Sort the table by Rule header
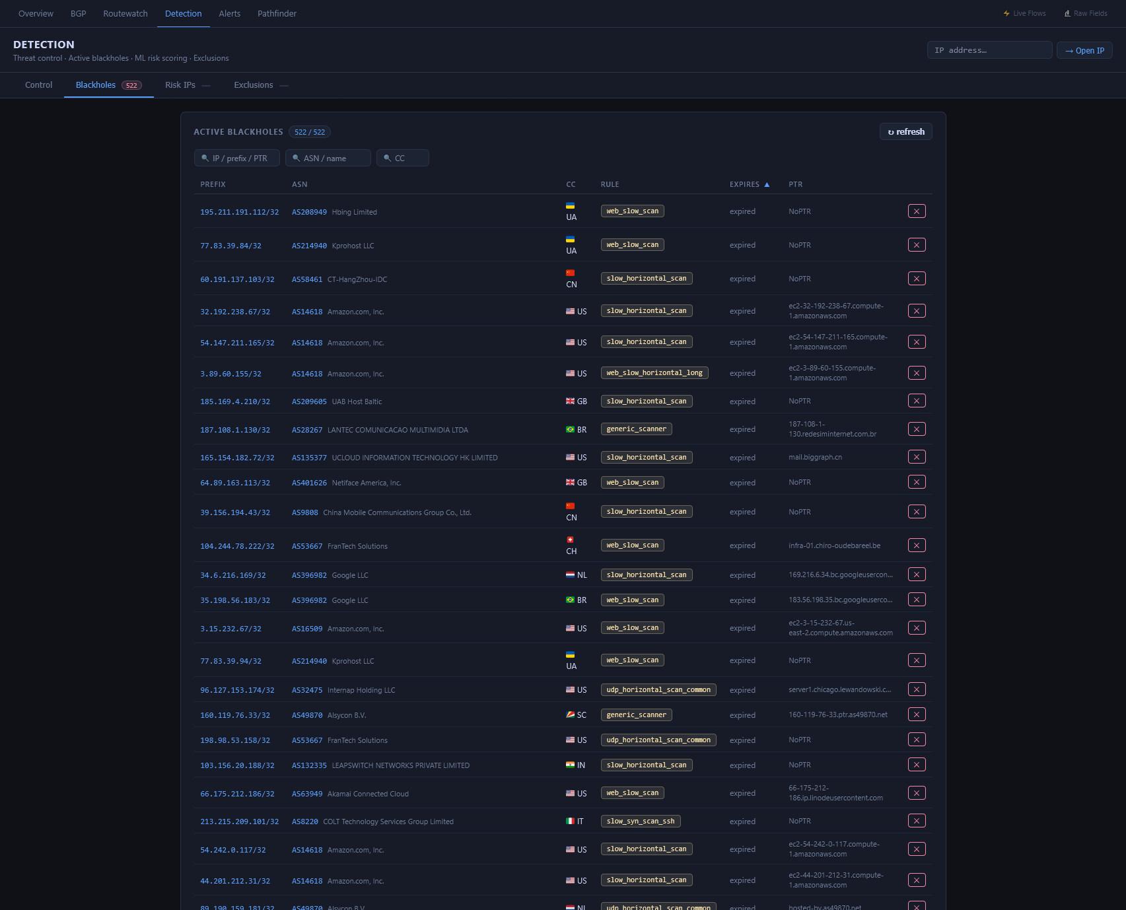The image size is (1126, 910). 610,184
